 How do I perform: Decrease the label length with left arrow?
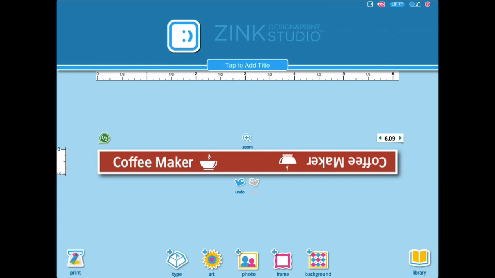point(380,138)
